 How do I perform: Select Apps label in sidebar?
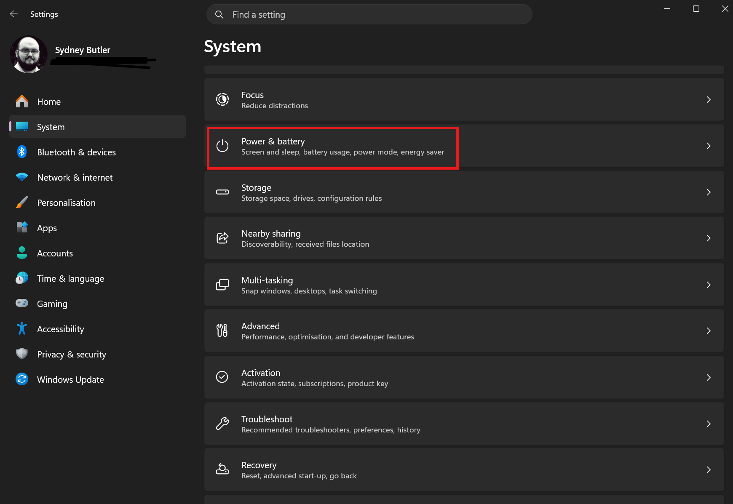47,229
